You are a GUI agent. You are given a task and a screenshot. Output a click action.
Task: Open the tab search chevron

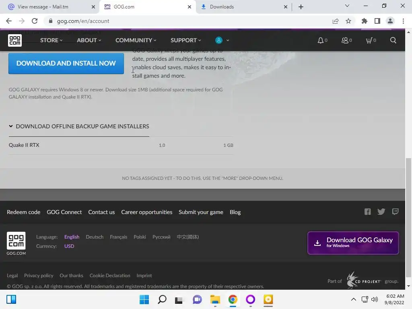[x=347, y=6]
